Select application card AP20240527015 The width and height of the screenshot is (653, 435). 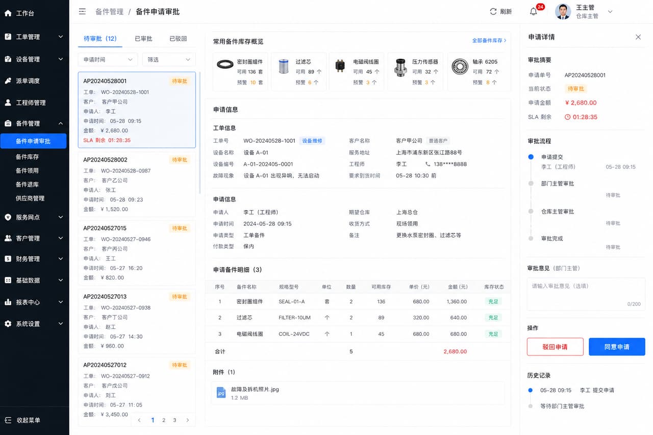coord(137,252)
